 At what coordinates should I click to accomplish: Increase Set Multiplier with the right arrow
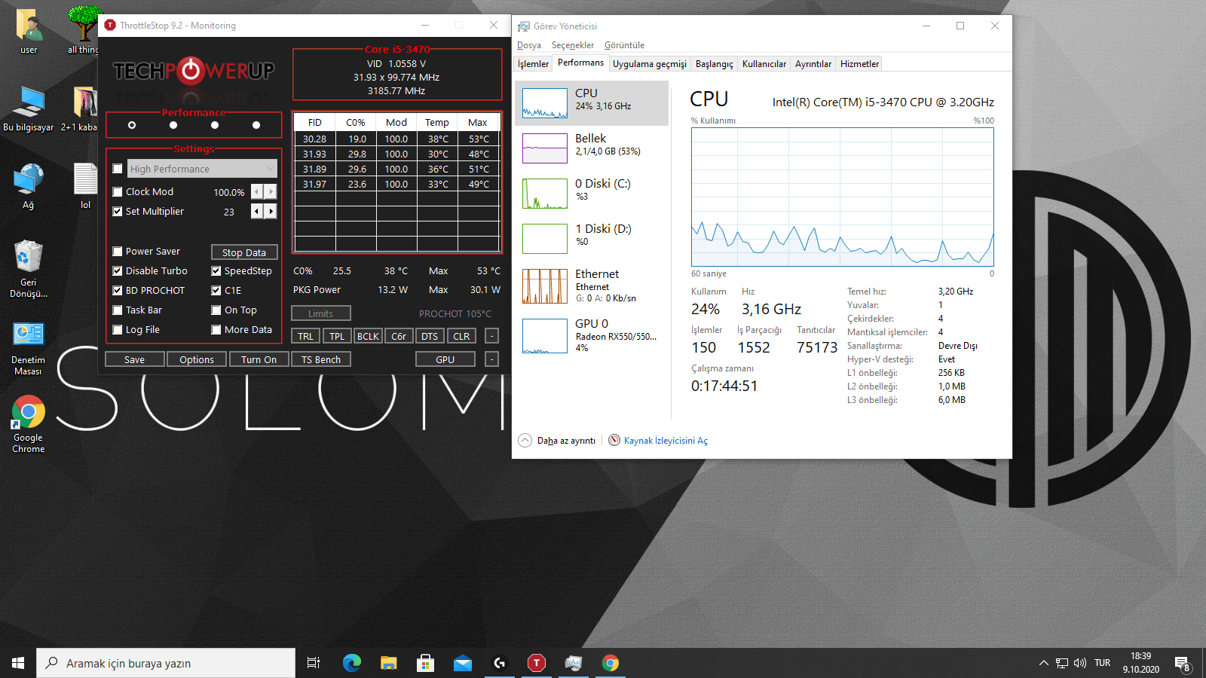click(271, 212)
